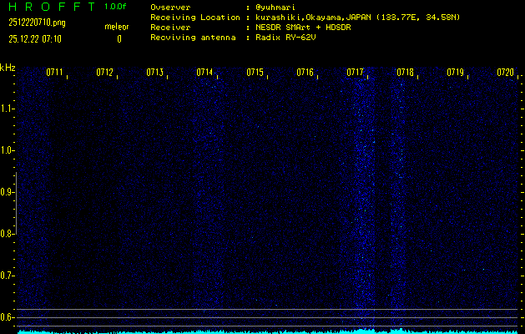Click the Receiving Location label
This screenshot has height=334, width=525.
click(195, 18)
